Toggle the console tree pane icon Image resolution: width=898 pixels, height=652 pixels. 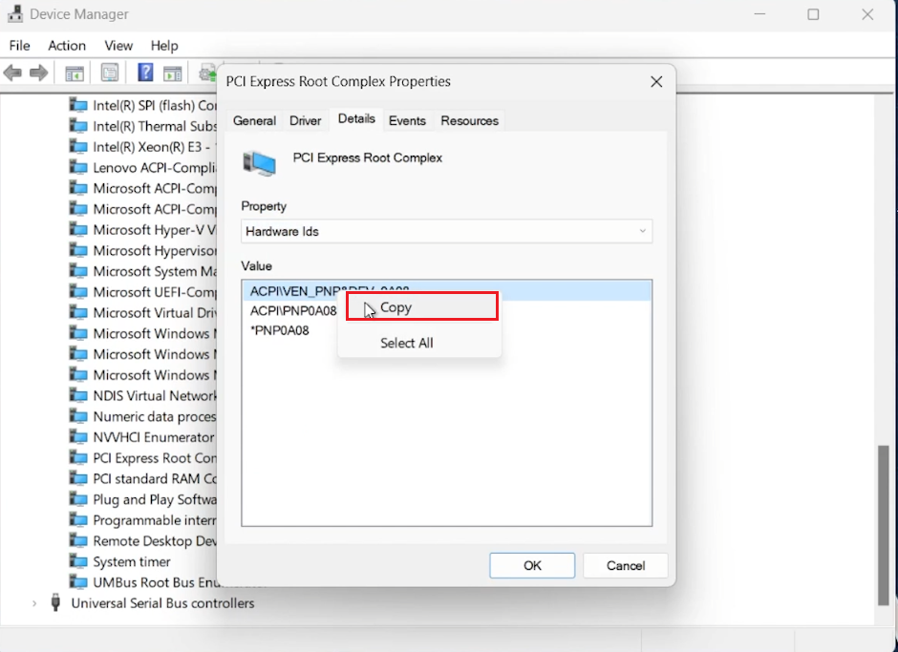tap(74, 73)
